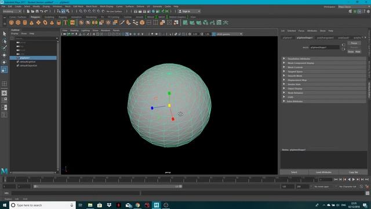Click the mesh name input field
371x209 pixels.
point(325,48)
